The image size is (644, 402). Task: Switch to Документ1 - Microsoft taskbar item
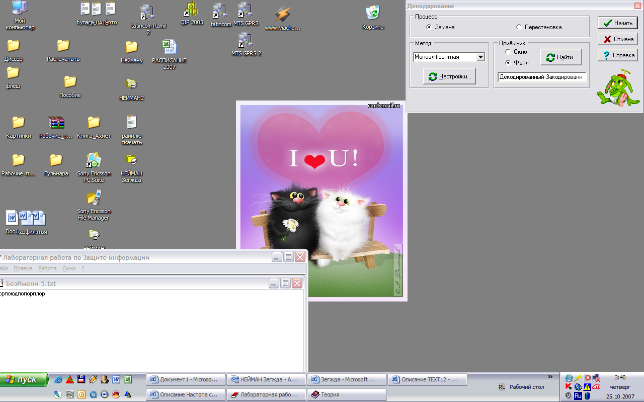pos(186,379)
